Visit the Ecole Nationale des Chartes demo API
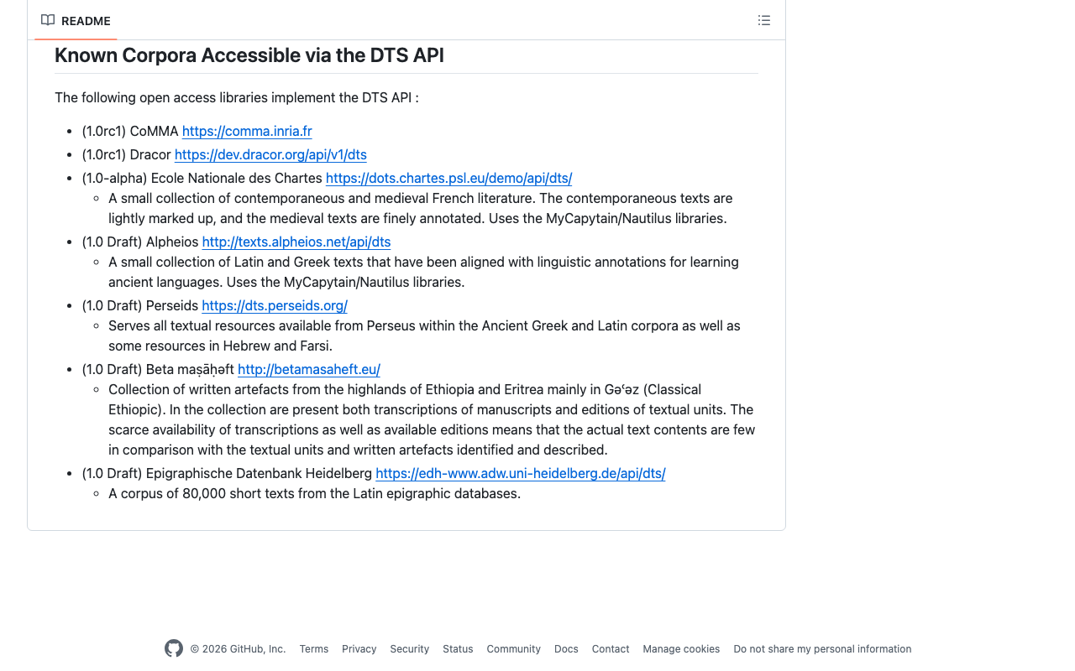 pos(448,178)
